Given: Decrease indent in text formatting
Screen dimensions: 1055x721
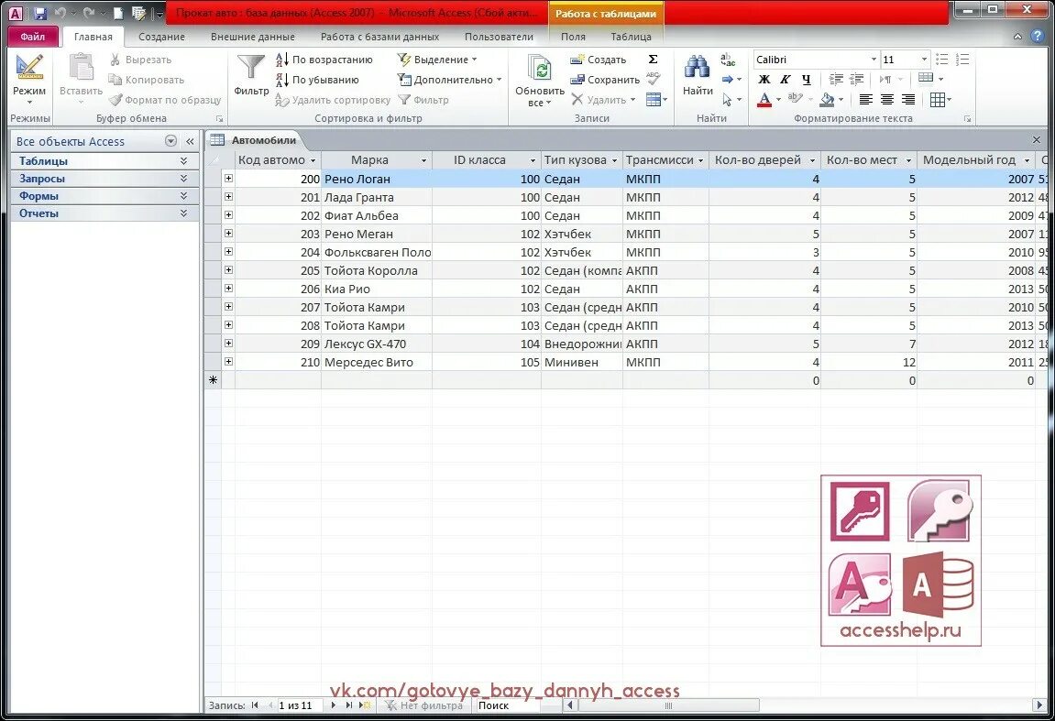Looking at the screenshot, I should point(836,80).
